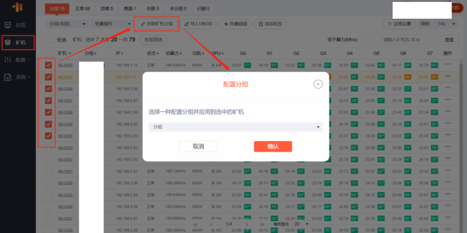Close the 配置分组 dialog with X icon

coord(318,84)
